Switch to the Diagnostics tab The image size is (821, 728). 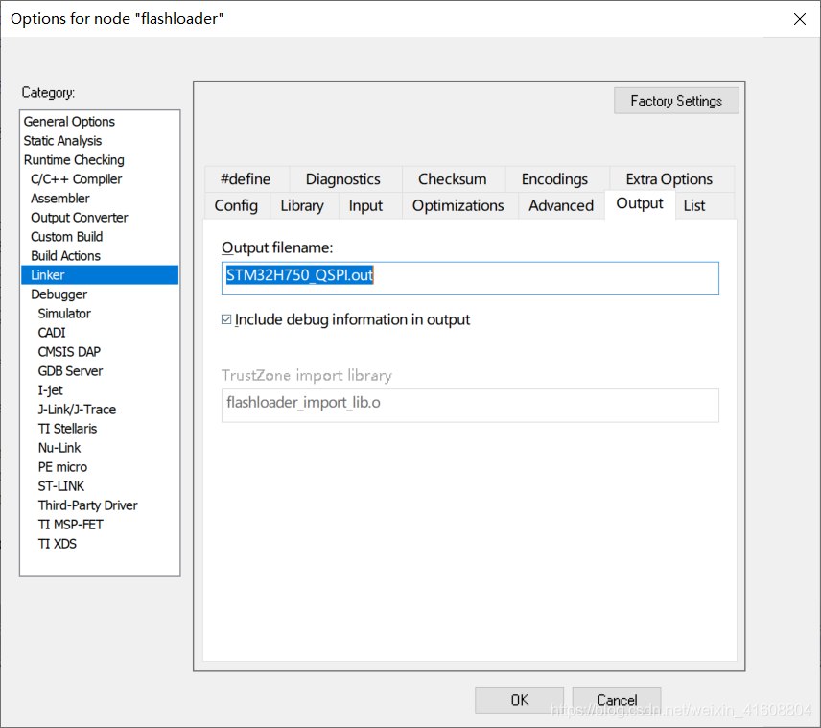[x=343, y=179]
